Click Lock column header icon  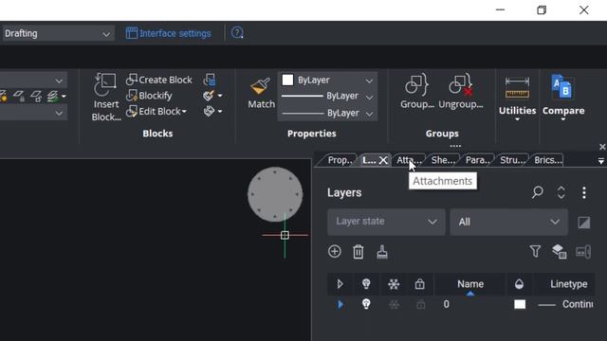pyautogui.click(x=419, y=284)
